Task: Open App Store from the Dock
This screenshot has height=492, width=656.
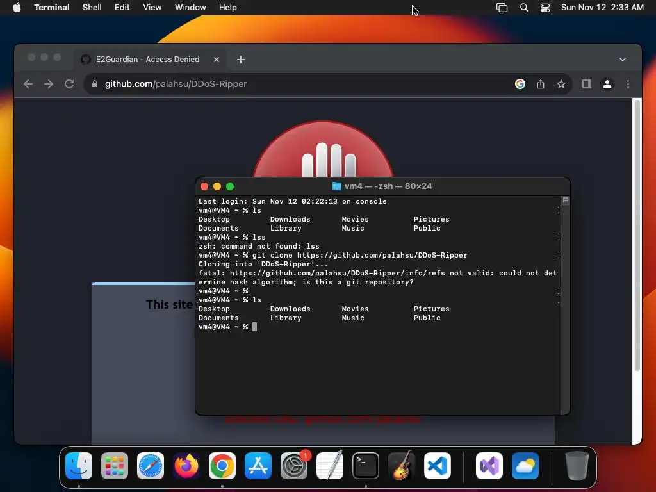Action: coord(258,466)
